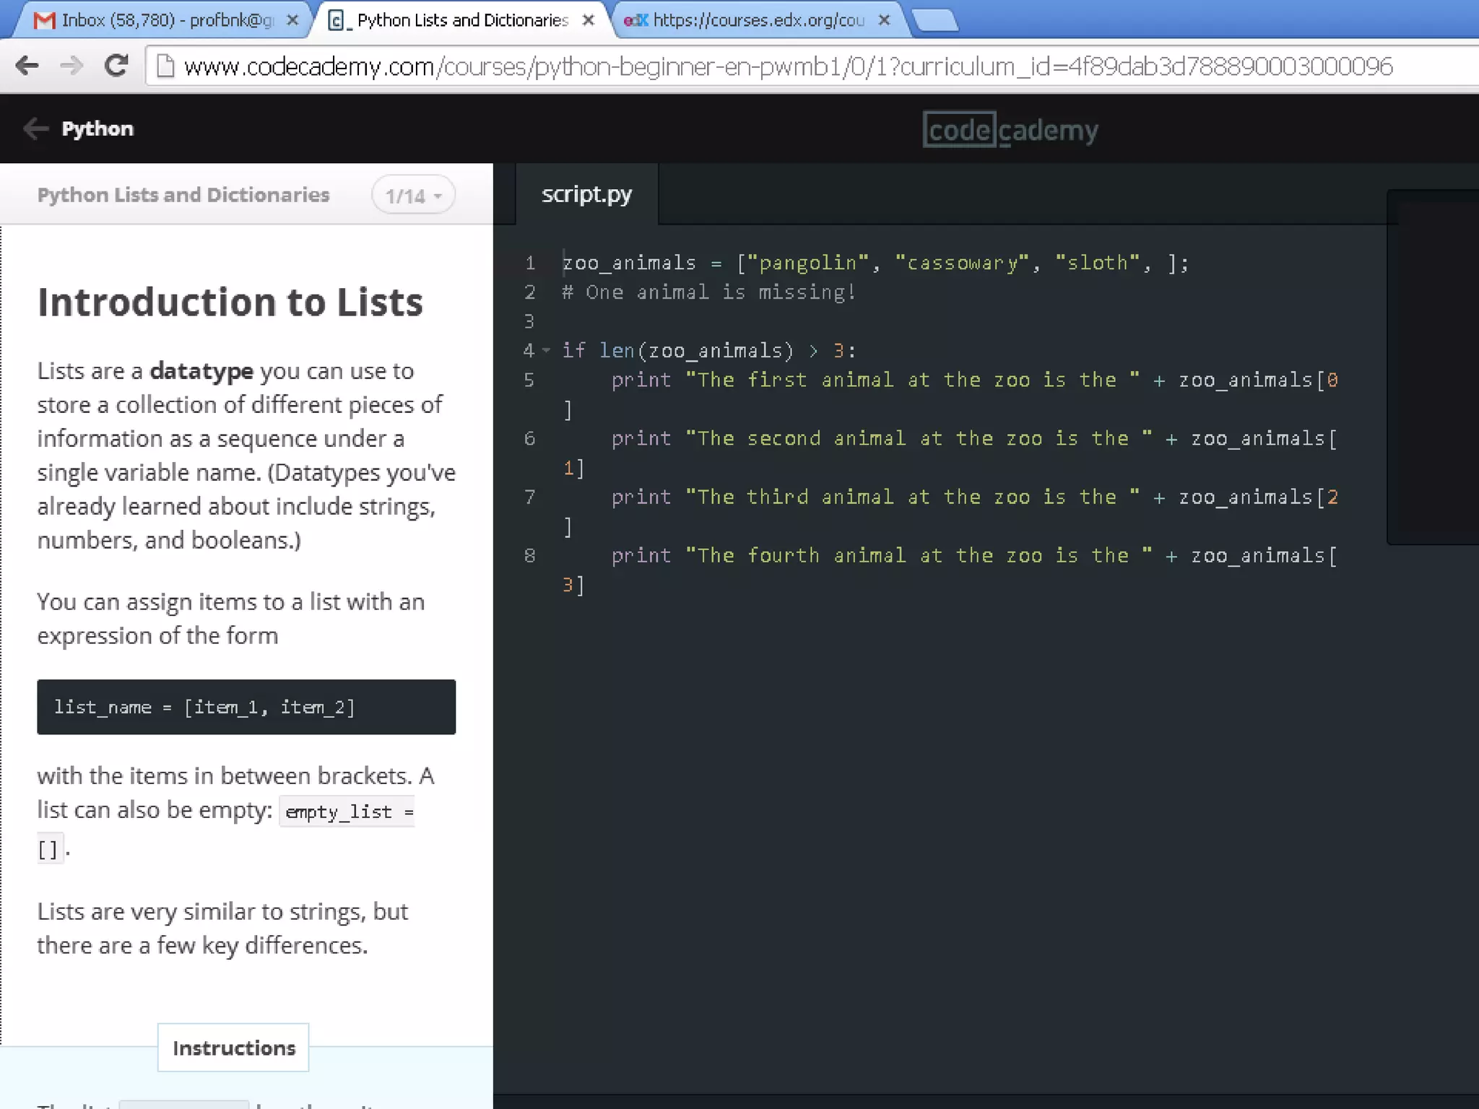This screenshot has height=1109, width=1479.
Task: Click line number 1 in the editor gutter
Action: [530, 263]
